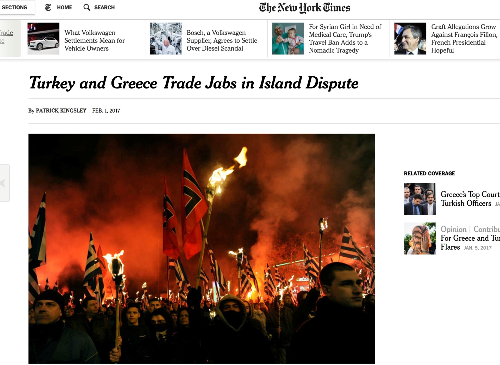Open the Bosch factory worker thumbnail
500x365 pixels.
click(166, 39)
